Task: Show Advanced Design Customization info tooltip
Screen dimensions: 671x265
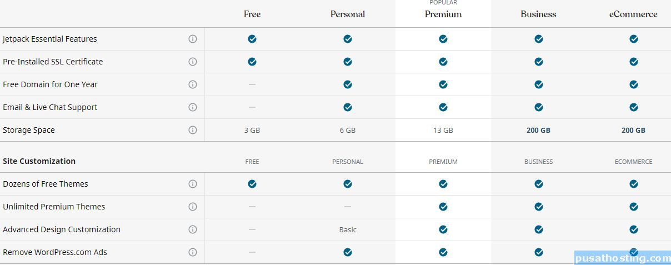Action: pyautogui.click(x=193, y=229)
